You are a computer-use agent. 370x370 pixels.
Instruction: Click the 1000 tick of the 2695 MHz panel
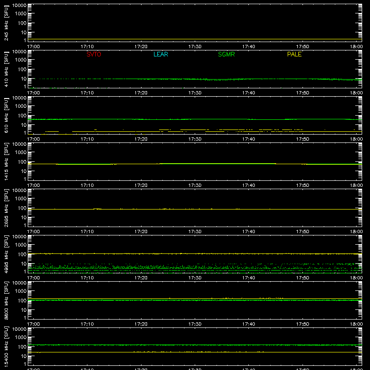pyautogui.click(x=21, y=199)
